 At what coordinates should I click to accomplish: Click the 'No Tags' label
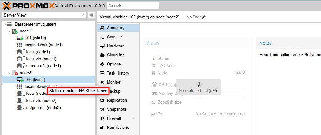[x=194, y=17]
